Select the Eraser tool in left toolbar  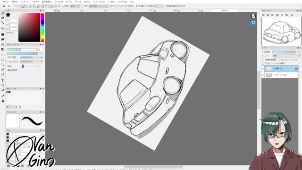(x=3, y=18)
